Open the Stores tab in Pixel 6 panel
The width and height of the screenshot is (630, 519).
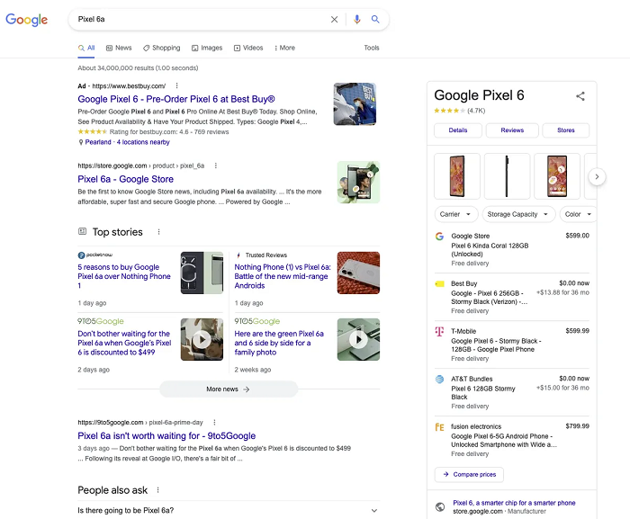click(x=566, y=130)
